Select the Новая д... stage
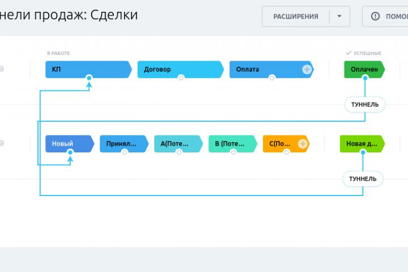The height and width of the screenshot is (272, 408). coord(362,144)
